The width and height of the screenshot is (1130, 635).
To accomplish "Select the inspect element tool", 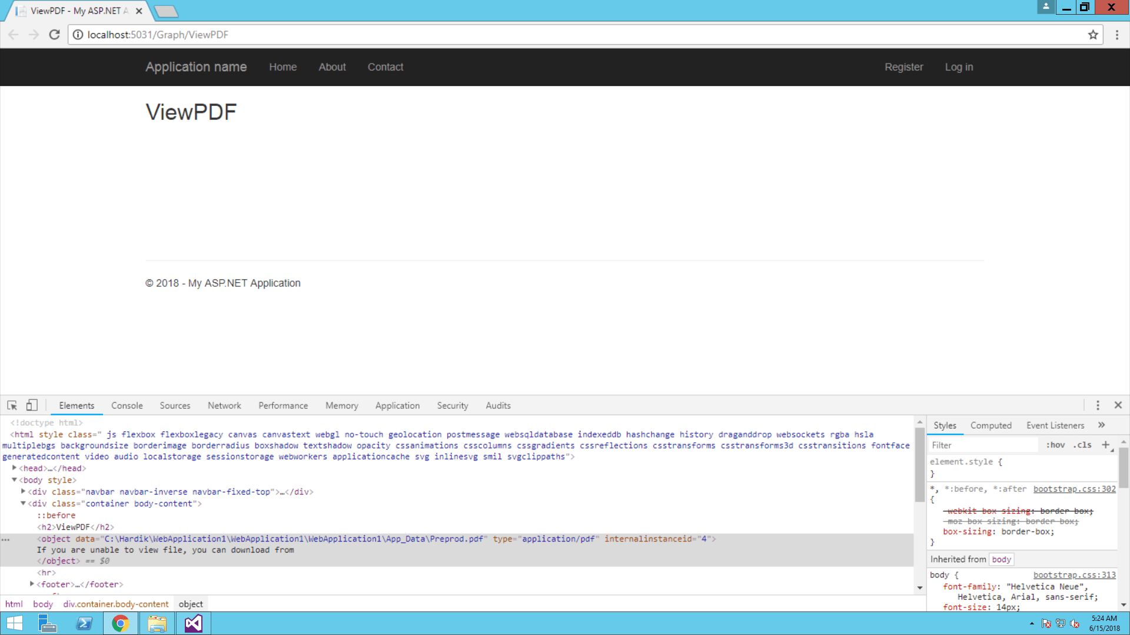I will pyautogui.click(x=12, y=405).
